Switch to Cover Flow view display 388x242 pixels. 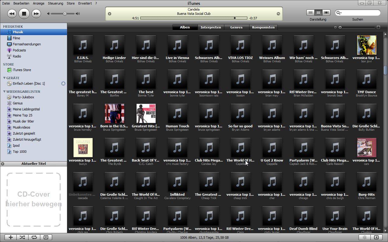click(326, 13)
